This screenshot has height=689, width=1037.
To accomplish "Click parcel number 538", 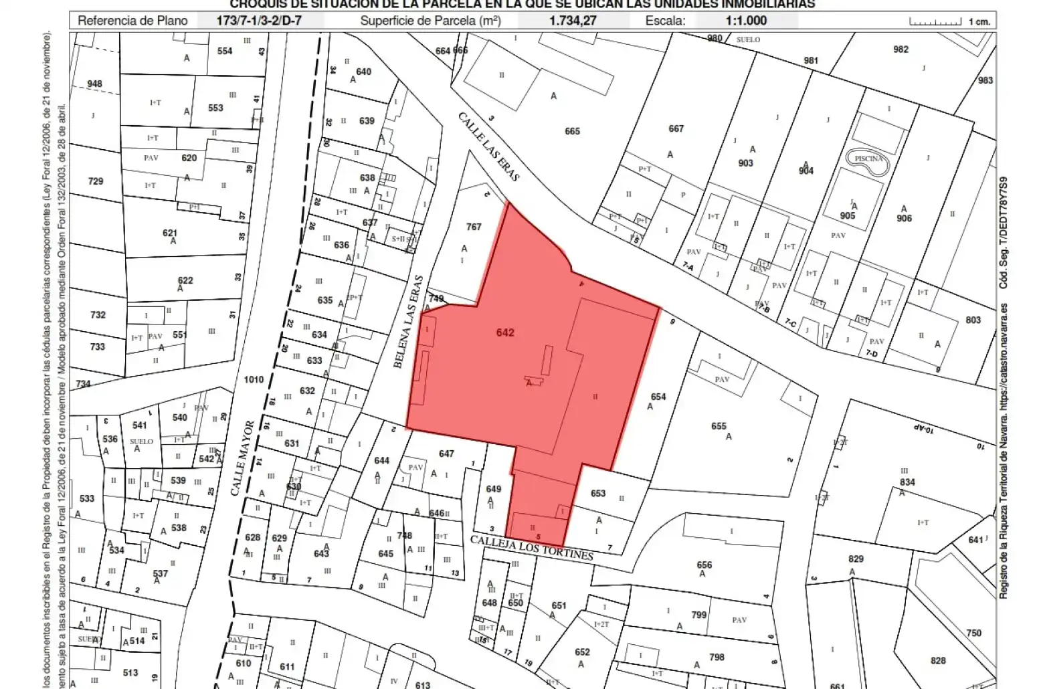I will [x=179, y=528].
